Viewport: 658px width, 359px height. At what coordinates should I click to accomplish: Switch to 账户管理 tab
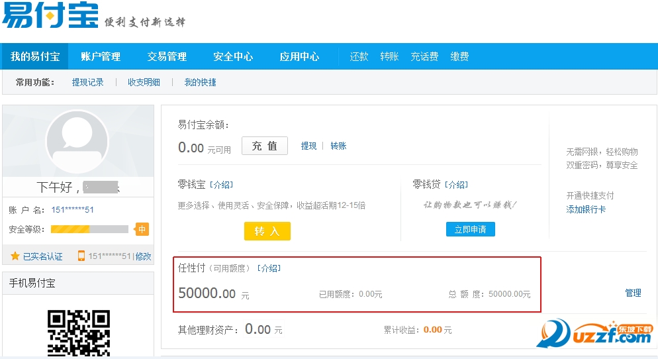coord(101,56)
